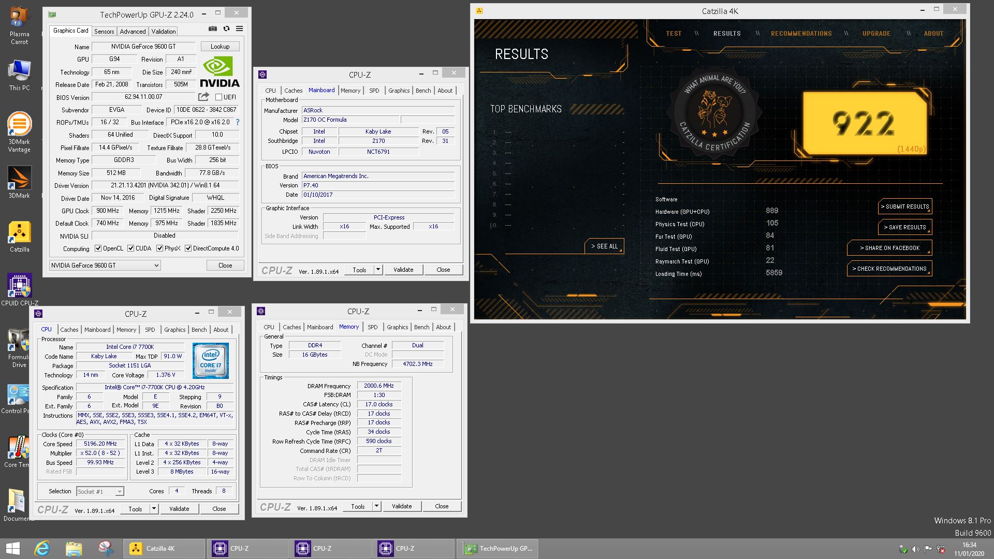This screenshot has width=994, height=559.
Task: Click SEE ALL under top benchmarks
Action: point(604,246)
